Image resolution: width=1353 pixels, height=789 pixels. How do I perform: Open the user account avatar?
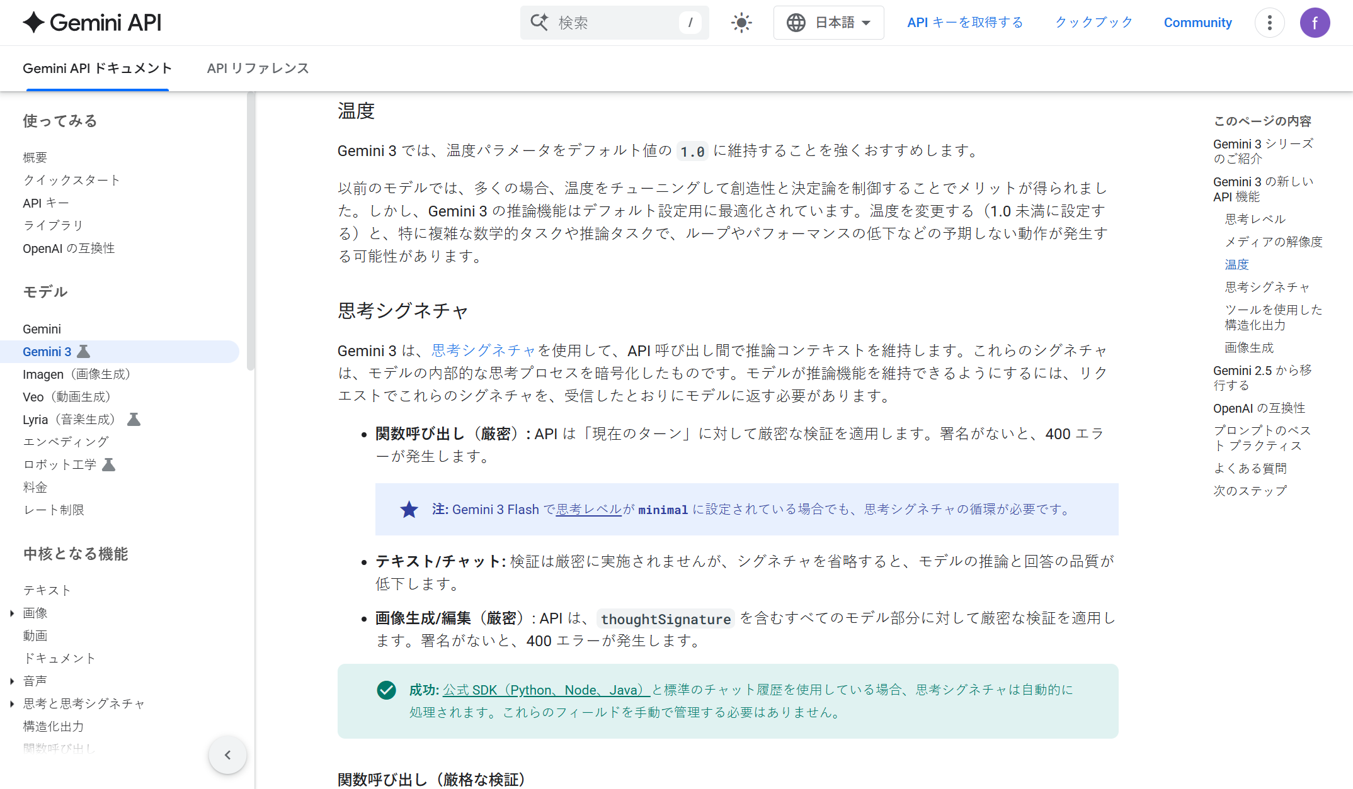click(x=1315, y=23)
